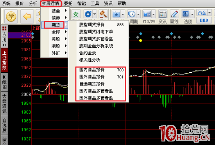Image resolution: width=215 pixels, height=145 pixels.
Task: Click the auction hammer toolbar icon
Action: pos(103,14)
